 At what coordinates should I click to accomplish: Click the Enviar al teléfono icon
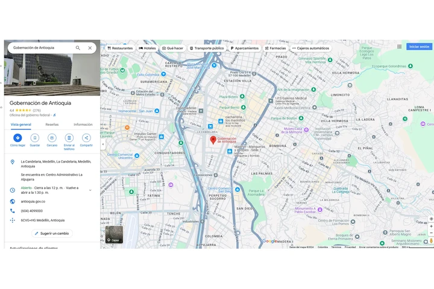(x=69, y=138)
